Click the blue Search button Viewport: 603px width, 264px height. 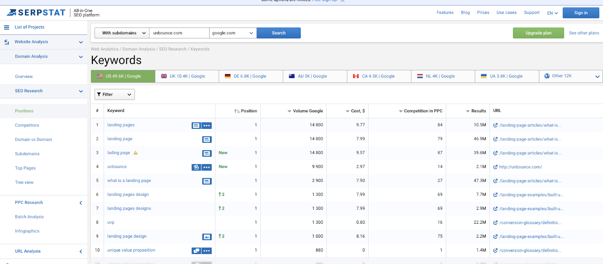[x=279, y=33]
